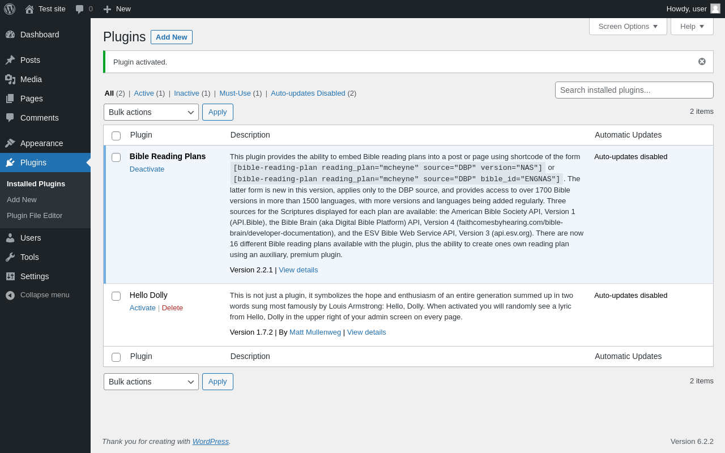725x453 pixels.
Task: Click the Media library icon
Action: point(10,79)
